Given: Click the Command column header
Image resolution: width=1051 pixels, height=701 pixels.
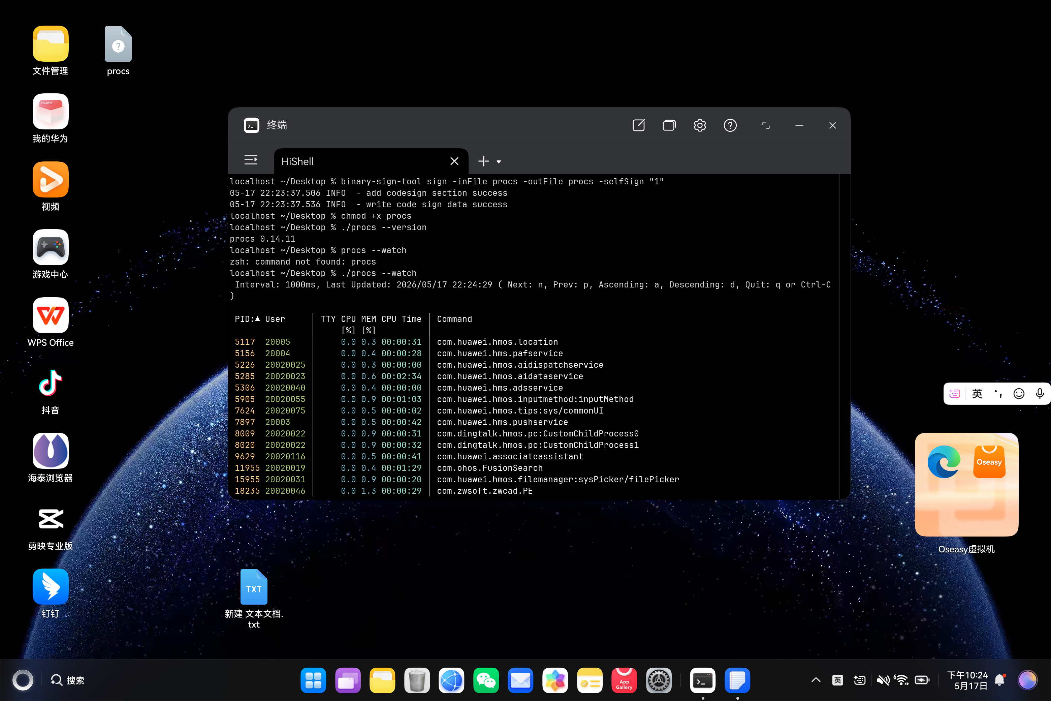Looking at the screenshot, I should coord(454,319).
